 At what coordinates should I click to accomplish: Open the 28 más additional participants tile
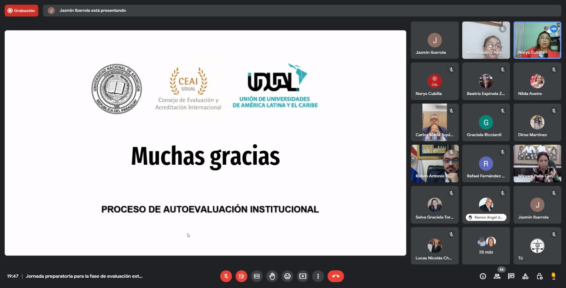coord(486,246)
